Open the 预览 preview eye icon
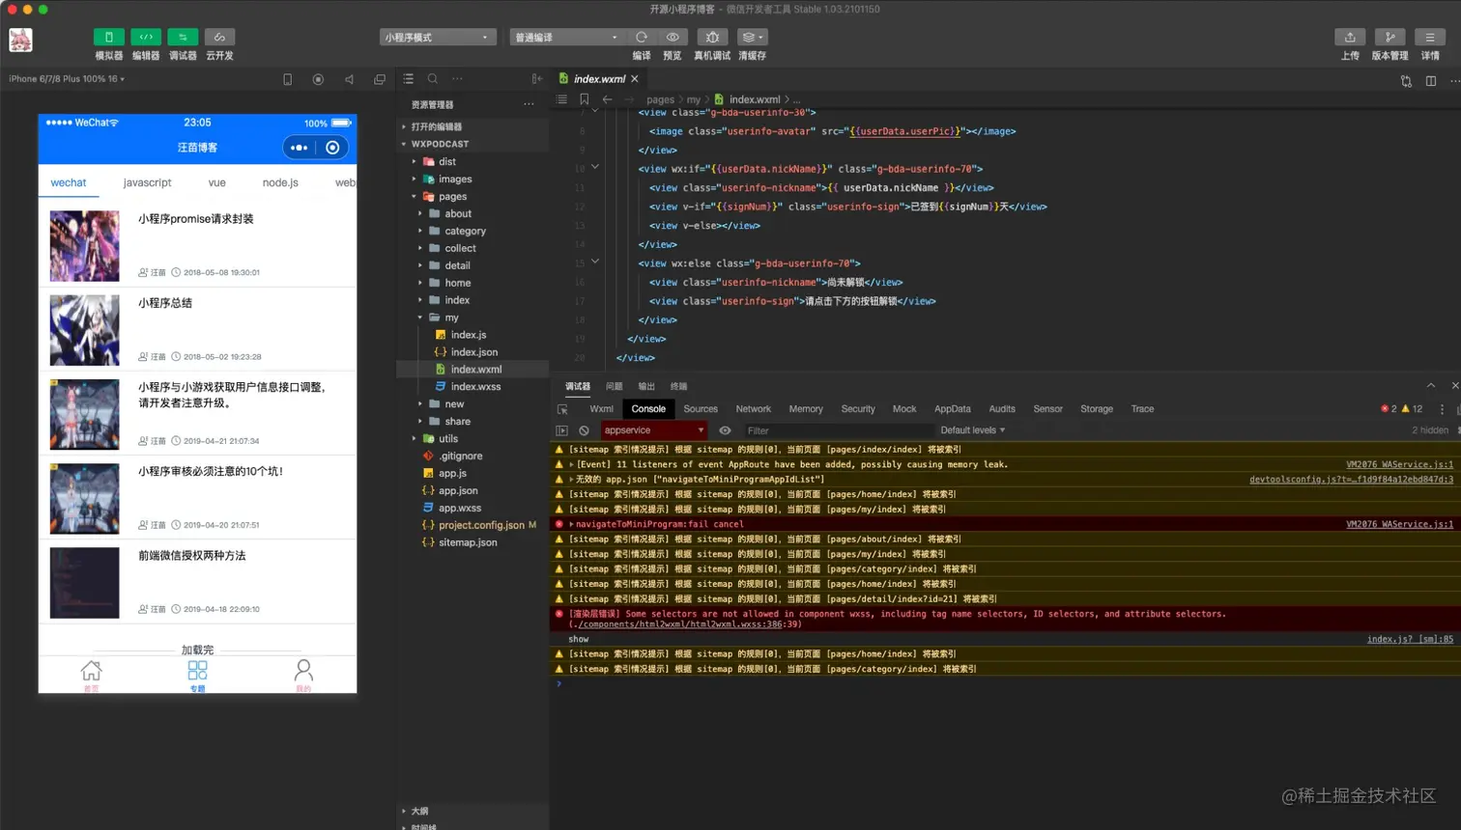This screenshot has height=830, width=1461. point(673,38)
